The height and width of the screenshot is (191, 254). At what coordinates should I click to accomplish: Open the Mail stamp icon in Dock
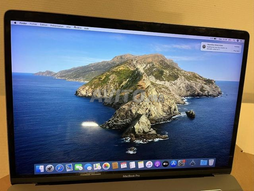click(x=69, y=168)
